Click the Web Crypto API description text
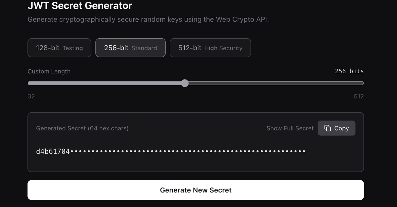Screen dimensions: 397x207 click(148, 19)
